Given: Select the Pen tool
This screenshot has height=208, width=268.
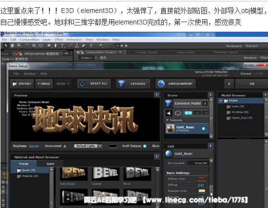Looking at the screenshot, I should [x=56, y=46].
